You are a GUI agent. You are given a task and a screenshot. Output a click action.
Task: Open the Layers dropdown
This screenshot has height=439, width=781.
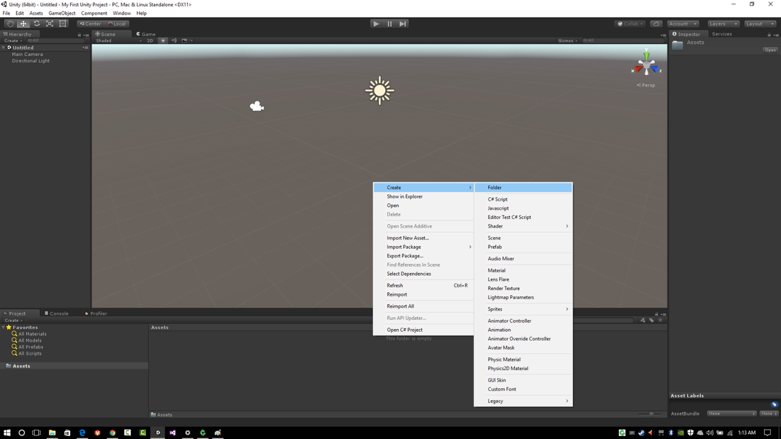[724, 24]
